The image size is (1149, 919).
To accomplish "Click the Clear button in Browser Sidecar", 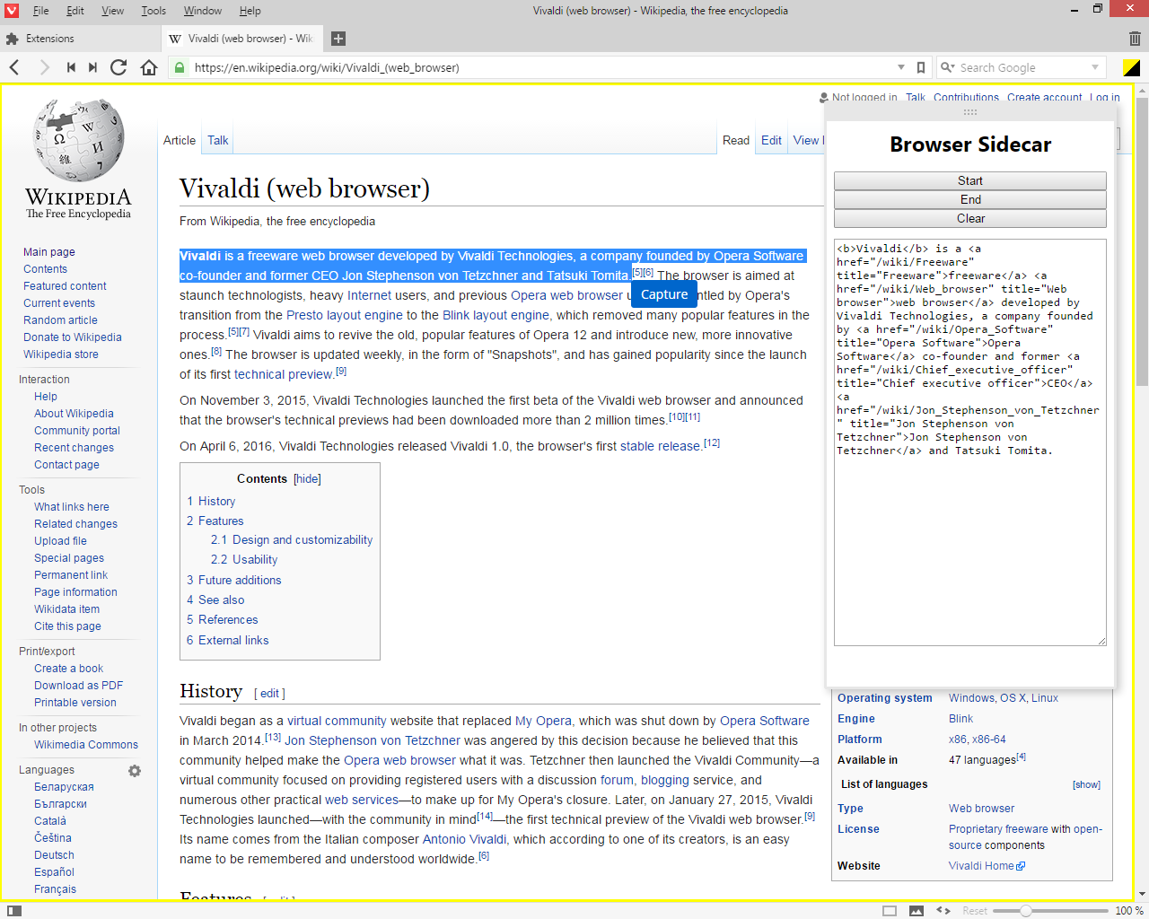I will pos(970,218).
